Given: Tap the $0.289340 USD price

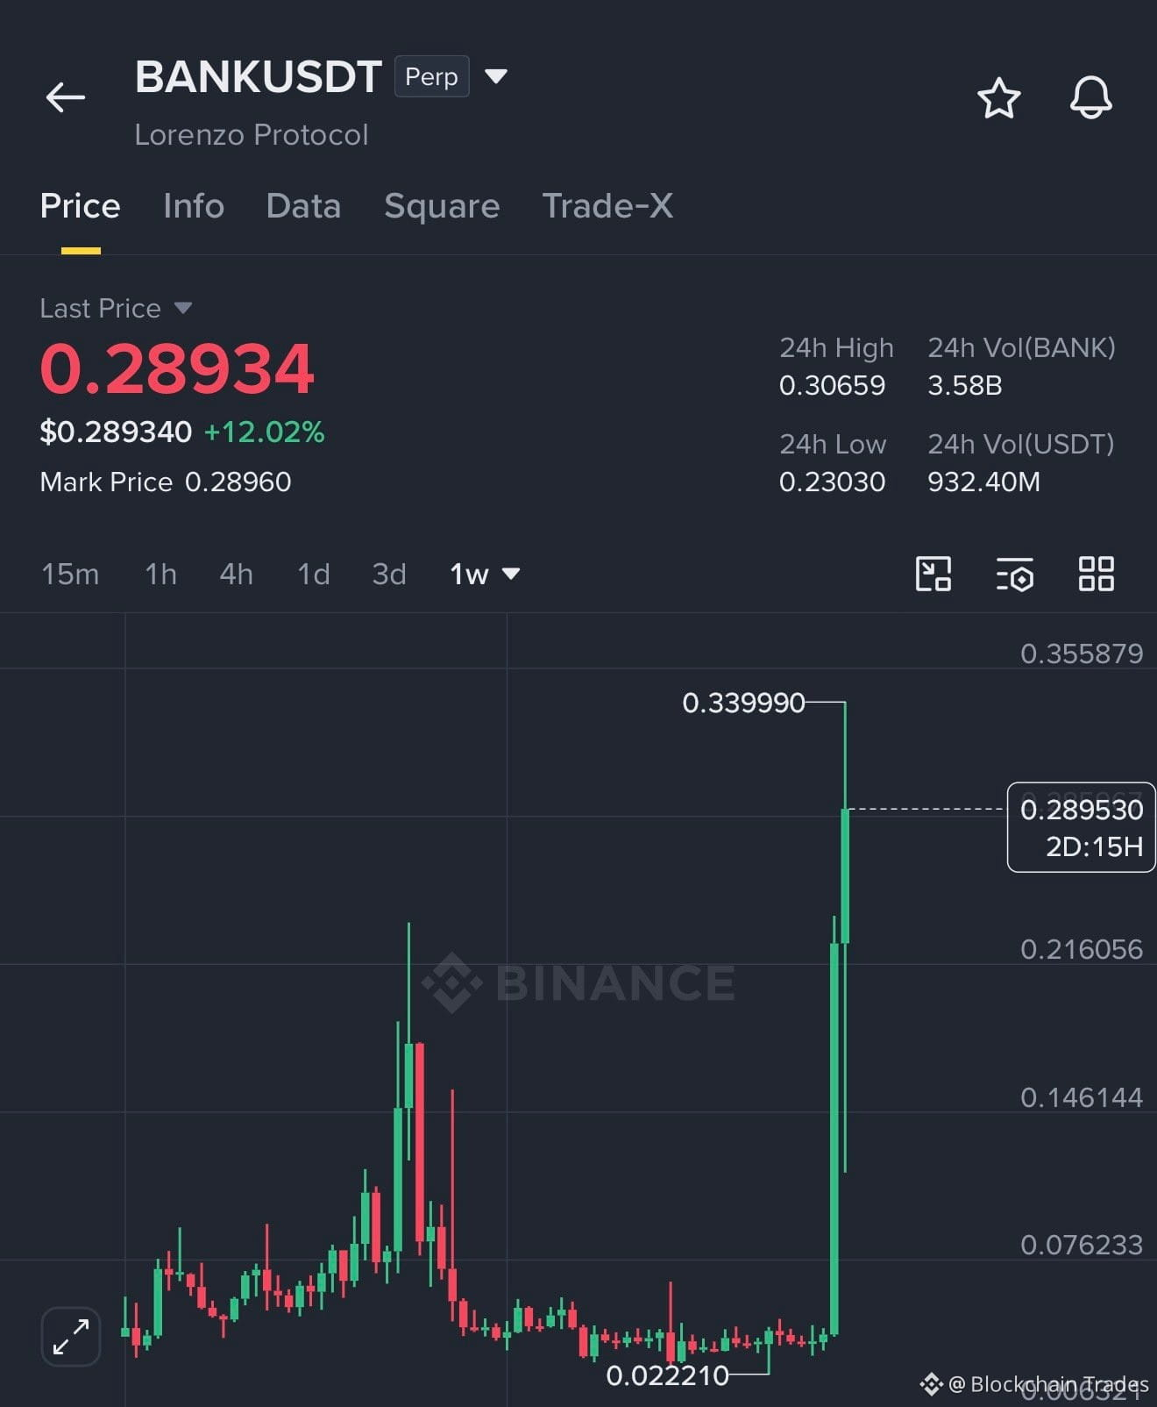Looking at the screenshot, I should 116,432.
